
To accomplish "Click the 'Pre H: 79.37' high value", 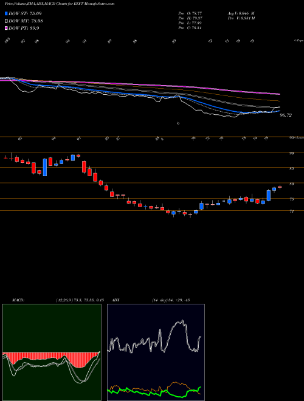I will pyautogui.click(x=190, y=18).
